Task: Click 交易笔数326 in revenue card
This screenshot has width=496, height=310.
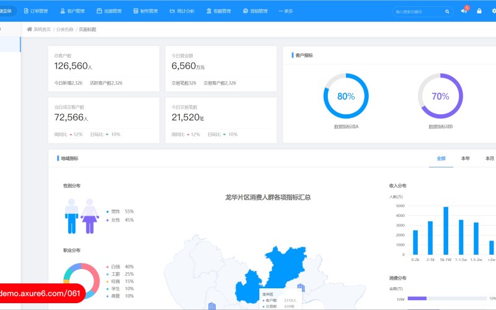Action: pos(184,83)
